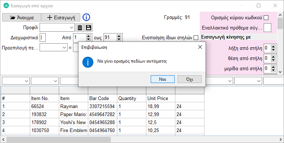Select the Yoshi's New cell

73,122
